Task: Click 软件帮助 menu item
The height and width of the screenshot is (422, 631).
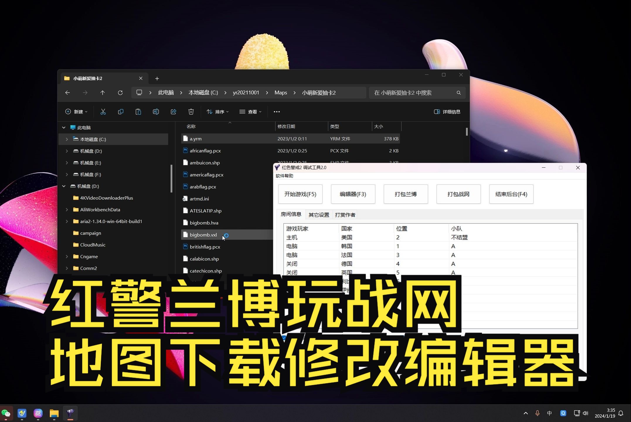Action: click(284, 176)
